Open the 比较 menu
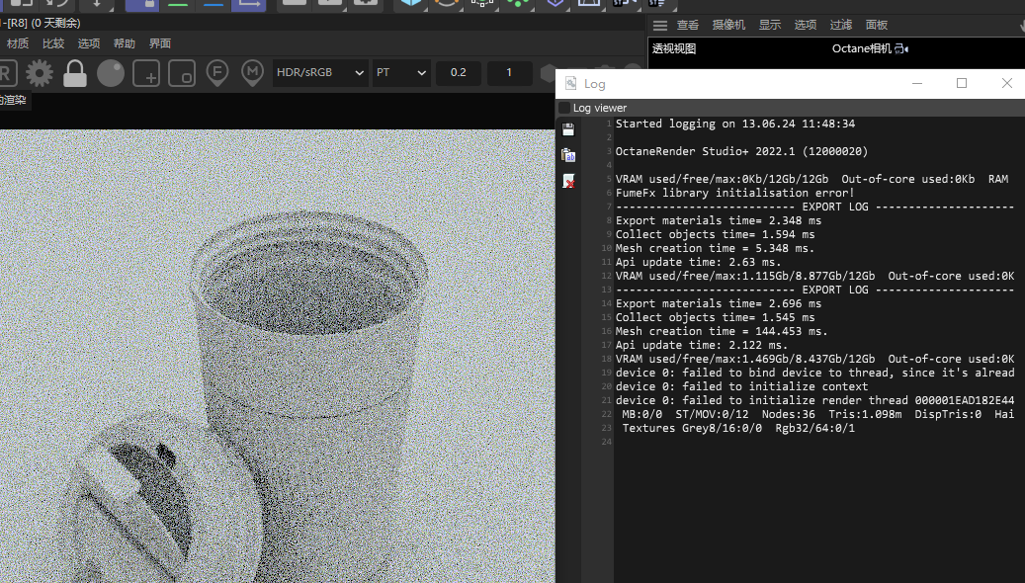 pyautogui.click(x=53, y=43)
